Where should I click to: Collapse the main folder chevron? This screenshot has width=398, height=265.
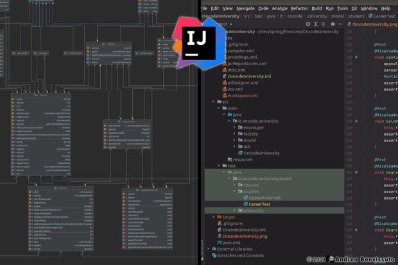(x=218, y=108)
